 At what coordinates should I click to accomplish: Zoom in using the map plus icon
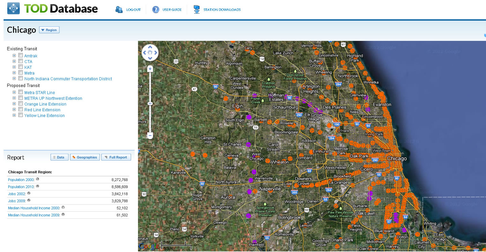pos(150,69)
